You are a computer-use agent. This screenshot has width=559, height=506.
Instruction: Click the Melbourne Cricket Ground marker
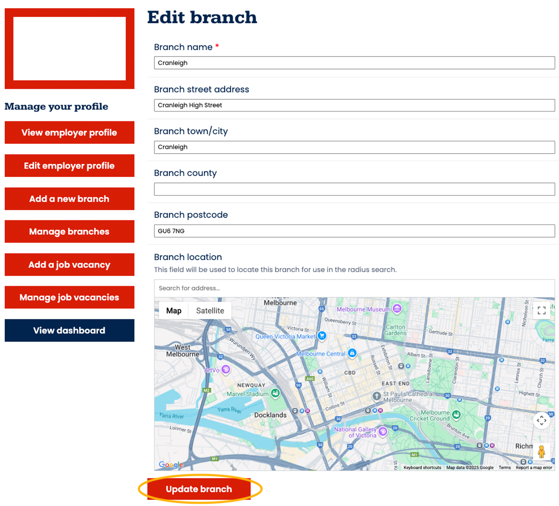456,415
